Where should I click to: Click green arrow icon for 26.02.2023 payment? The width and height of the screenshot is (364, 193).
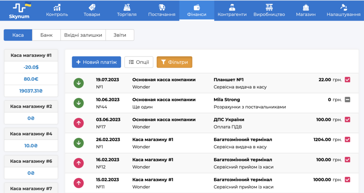tap(79, 143)
